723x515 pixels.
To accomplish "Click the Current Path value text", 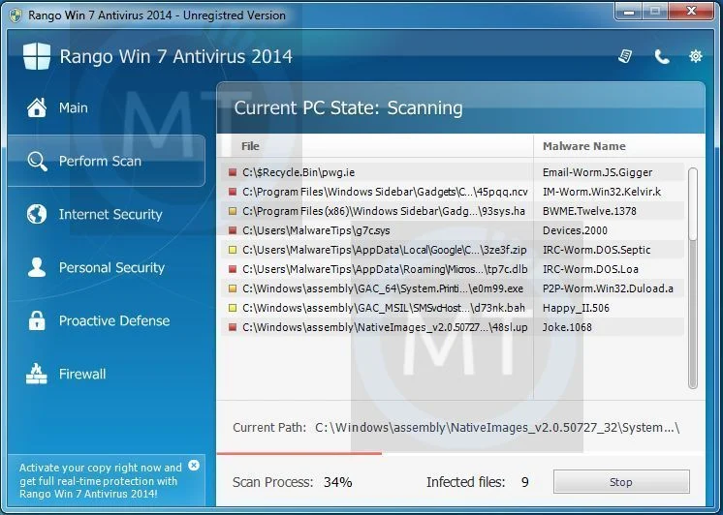I will click(x=497, y=428).
